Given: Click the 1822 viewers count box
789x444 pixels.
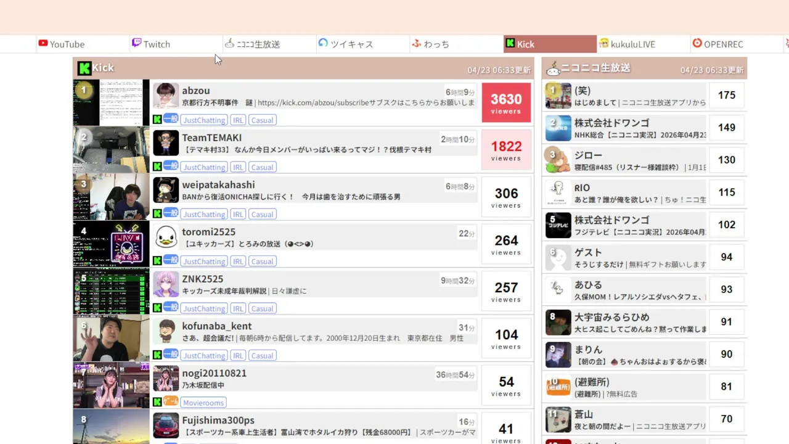Looking at the screenshot, I should pyautogui.click(x=506, y=150).
